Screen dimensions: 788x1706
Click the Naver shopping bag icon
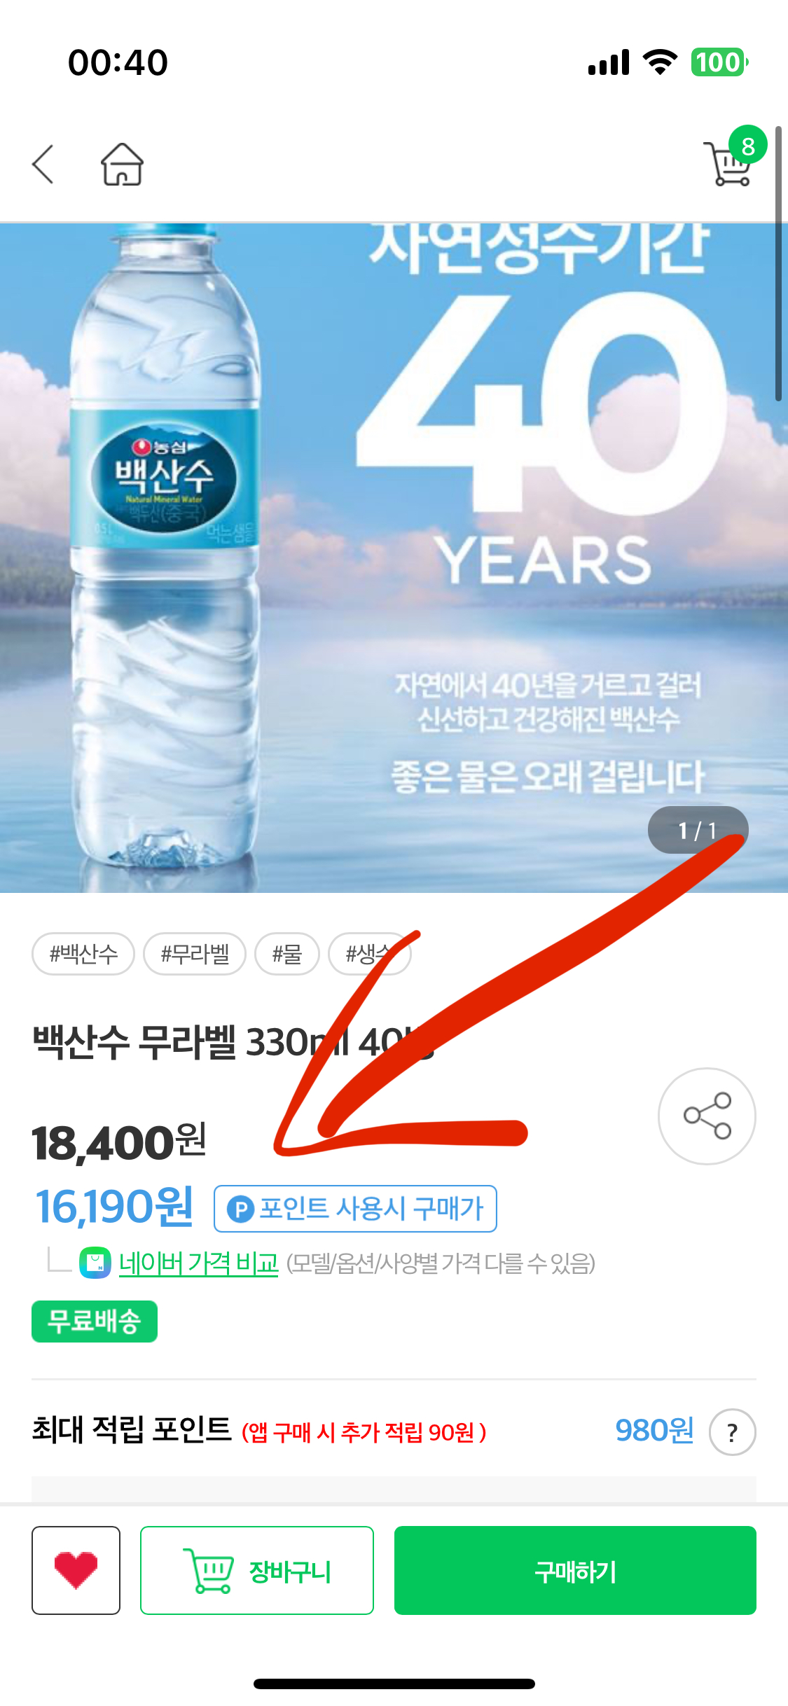tap(95, 1263)
